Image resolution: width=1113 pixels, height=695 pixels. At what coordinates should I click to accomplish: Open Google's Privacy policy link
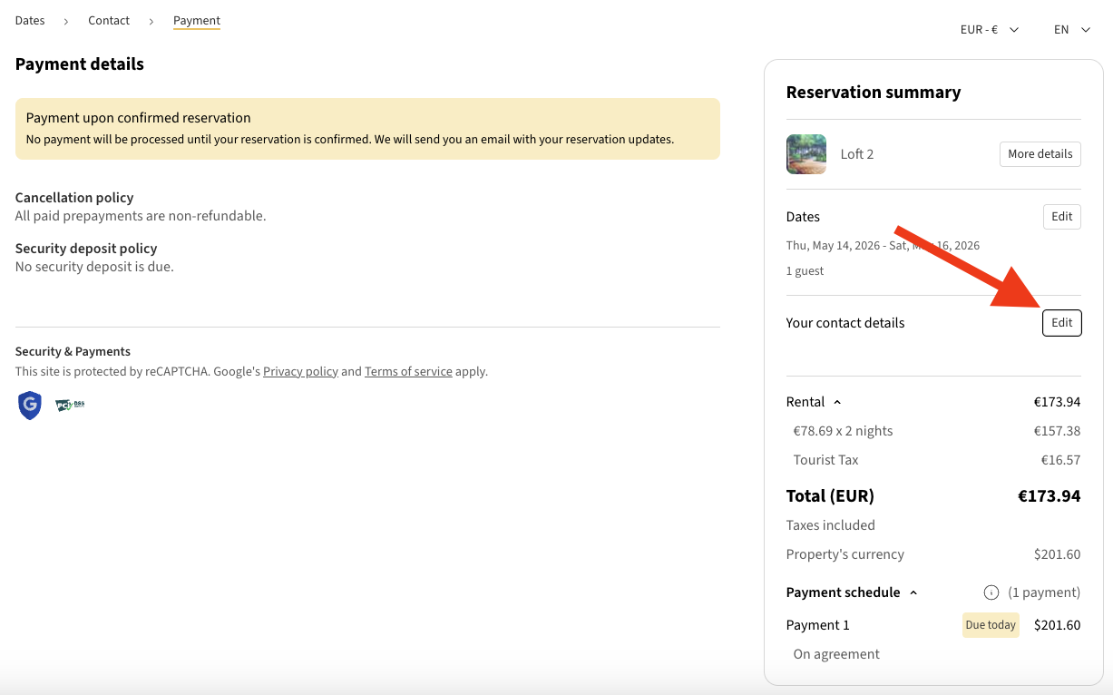(x=300, y=371)
